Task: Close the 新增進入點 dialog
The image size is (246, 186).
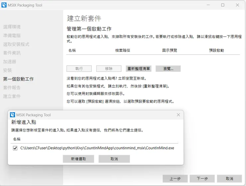Action: 179,115
